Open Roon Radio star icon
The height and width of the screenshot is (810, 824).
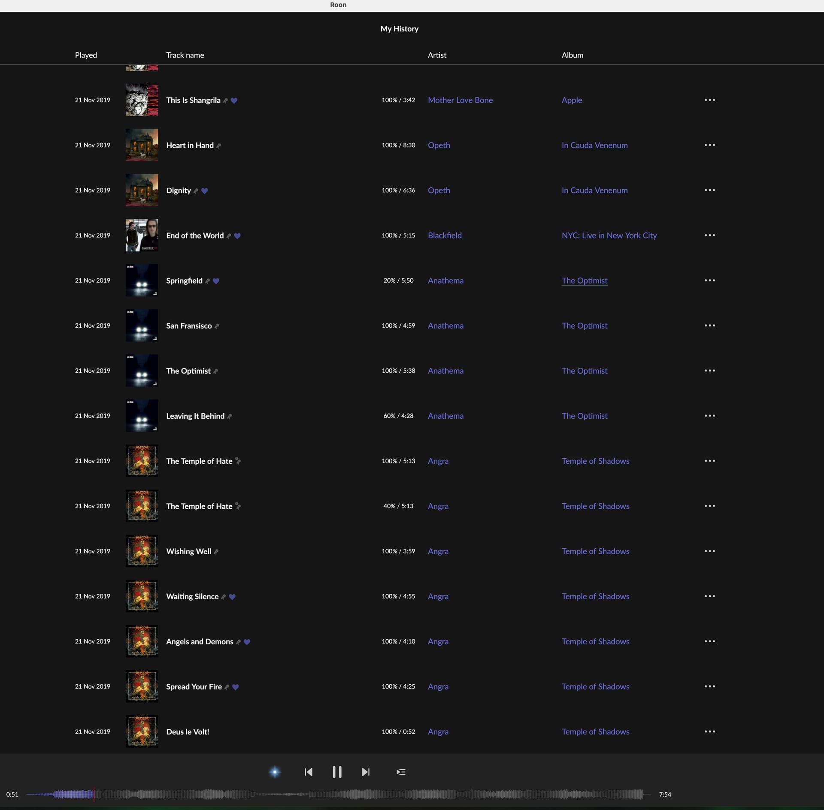[275, 772]
